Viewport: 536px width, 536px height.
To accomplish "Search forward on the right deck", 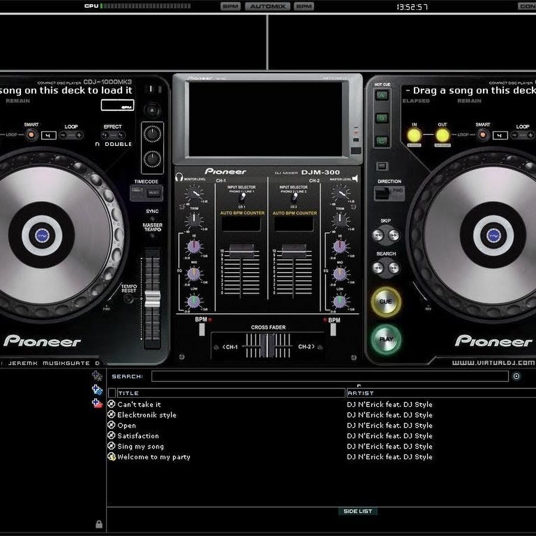I will pyautogui.click(x=394, y=267).
